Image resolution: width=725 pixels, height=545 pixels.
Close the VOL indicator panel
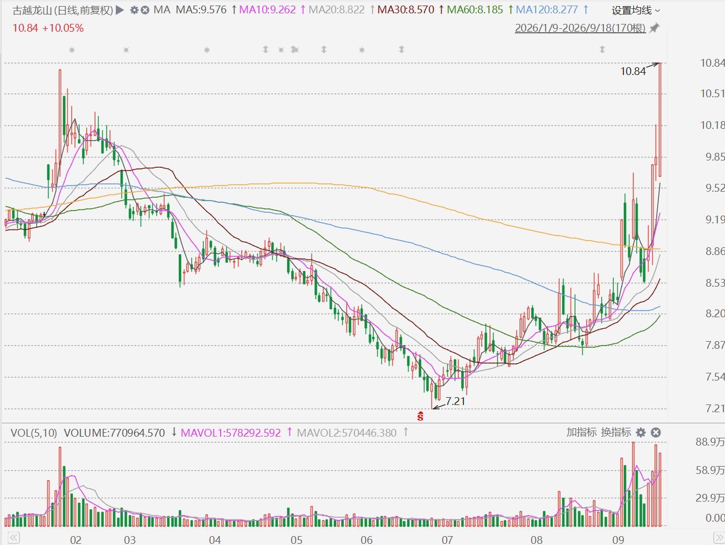(656, 432)
